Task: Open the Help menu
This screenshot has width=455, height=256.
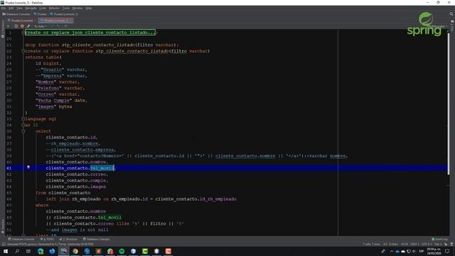Action: pos(89,8)
